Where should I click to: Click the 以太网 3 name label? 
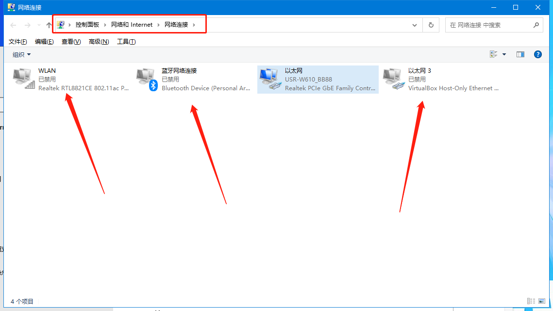point(419,70)
